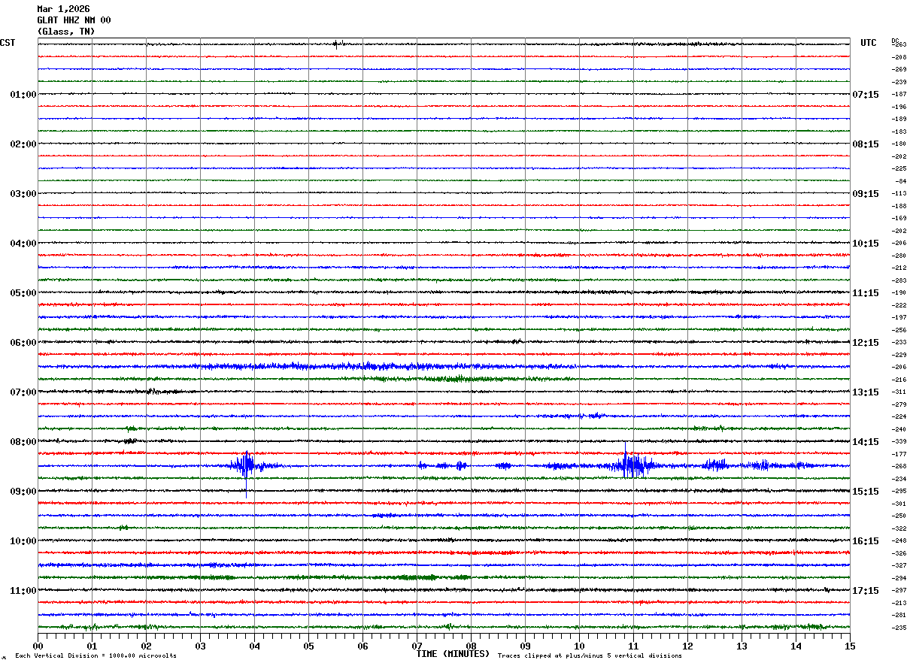Click the DC offset value -311
910x666 pixels.
(899, 392)
